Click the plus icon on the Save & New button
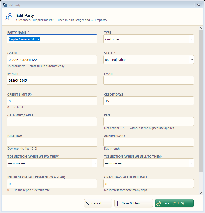The width and height of the screenshot is (205, 213). 118,203
